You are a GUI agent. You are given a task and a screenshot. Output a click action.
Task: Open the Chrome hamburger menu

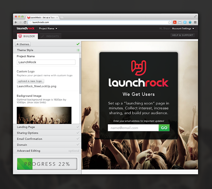(x=195, y=22)
